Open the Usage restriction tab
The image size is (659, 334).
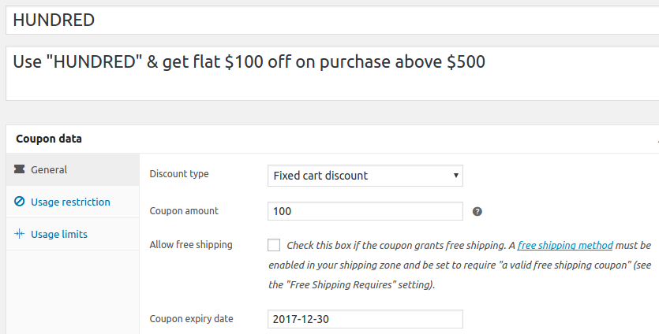70,202
